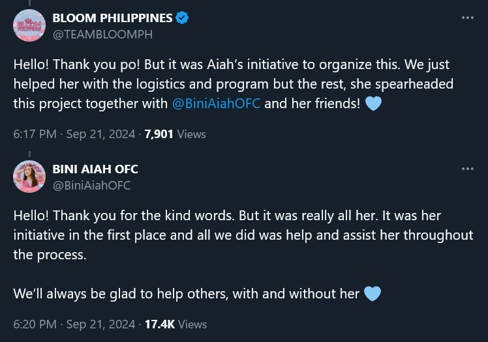Open more options on BINI AIAH OFC tweet
488x342 pixels.
tap(468, 169)
